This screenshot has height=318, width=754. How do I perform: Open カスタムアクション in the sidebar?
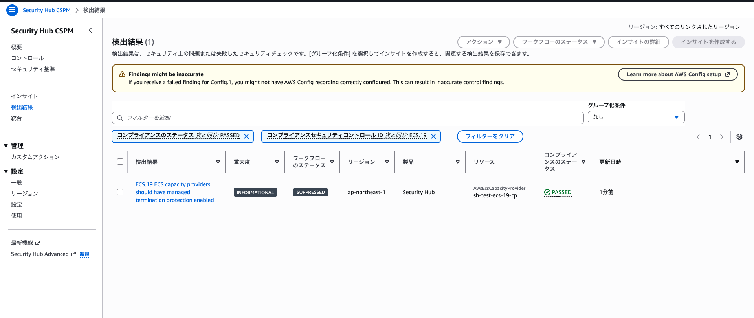(x=35, y=157)
